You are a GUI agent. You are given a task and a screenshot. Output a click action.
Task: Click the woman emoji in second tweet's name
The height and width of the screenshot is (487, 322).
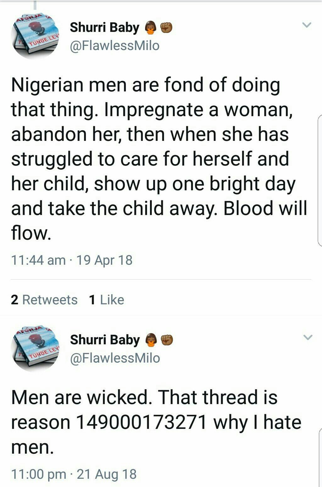pyautogui.click(x=151, y=340)
